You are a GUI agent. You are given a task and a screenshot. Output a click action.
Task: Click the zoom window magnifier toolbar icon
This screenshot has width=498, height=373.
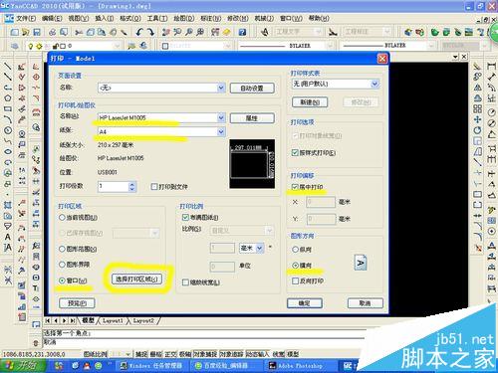point(188,32)
